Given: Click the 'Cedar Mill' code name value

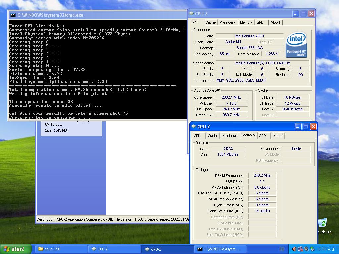Looking at the screenshot, I should [233, 42].
